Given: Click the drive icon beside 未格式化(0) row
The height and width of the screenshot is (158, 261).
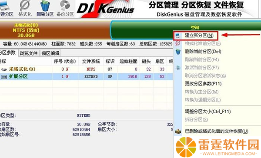Looking at the screenshot, I should pyautogui.click(x=4, y=69).
